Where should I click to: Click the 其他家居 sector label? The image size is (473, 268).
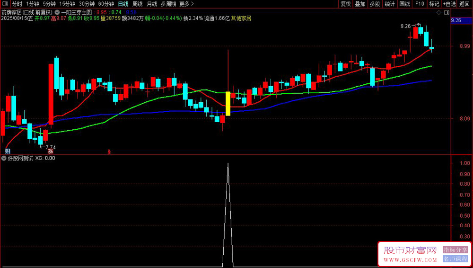241,18
